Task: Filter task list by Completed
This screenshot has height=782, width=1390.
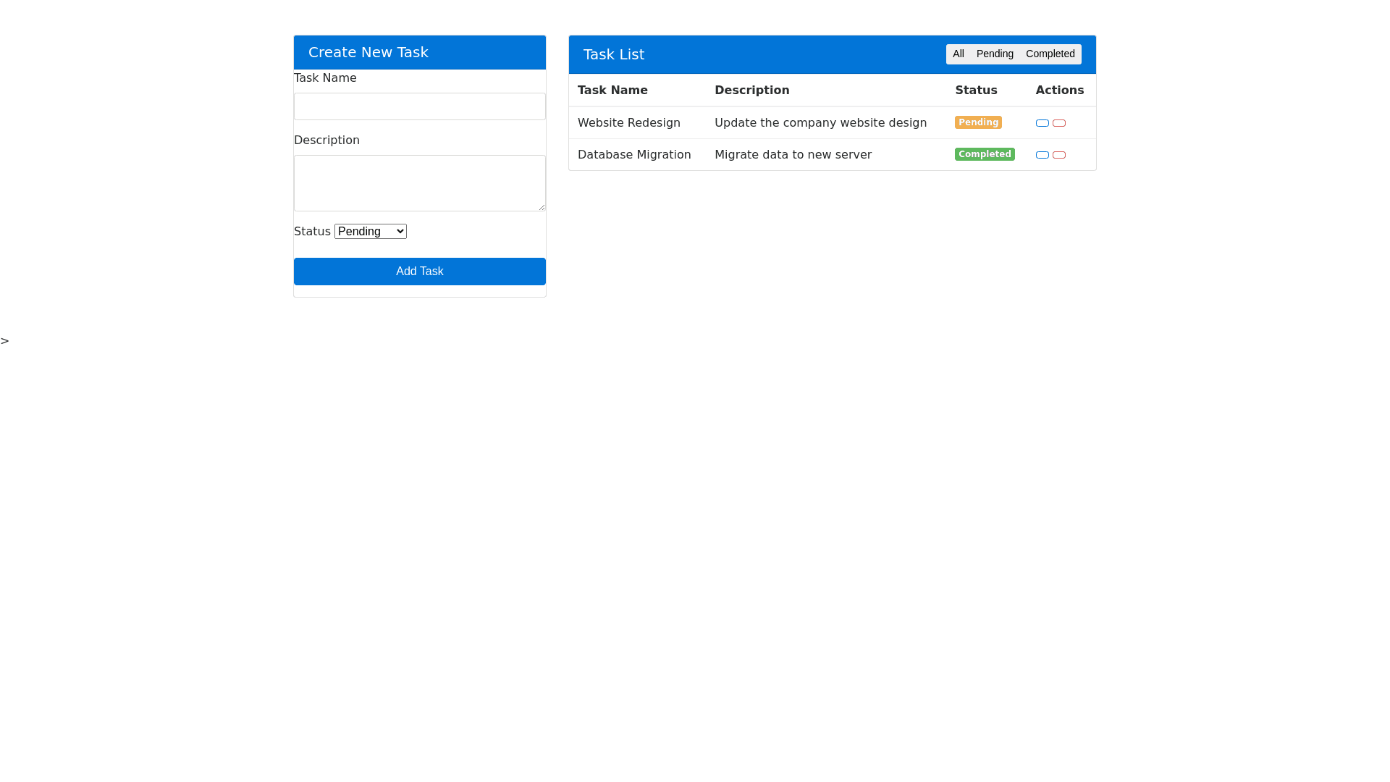Action: coord(1050,54)
